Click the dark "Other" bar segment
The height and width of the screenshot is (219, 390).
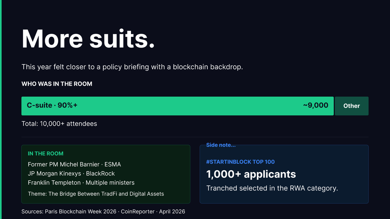click(x=352, y=106)
